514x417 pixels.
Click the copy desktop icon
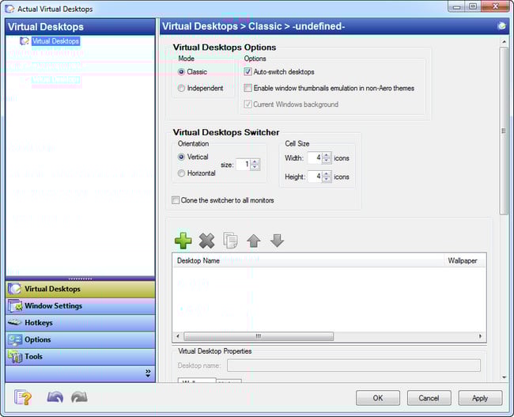tap(231, 241)
